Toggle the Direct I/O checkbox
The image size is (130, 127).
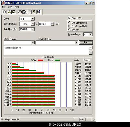point(69,18)
